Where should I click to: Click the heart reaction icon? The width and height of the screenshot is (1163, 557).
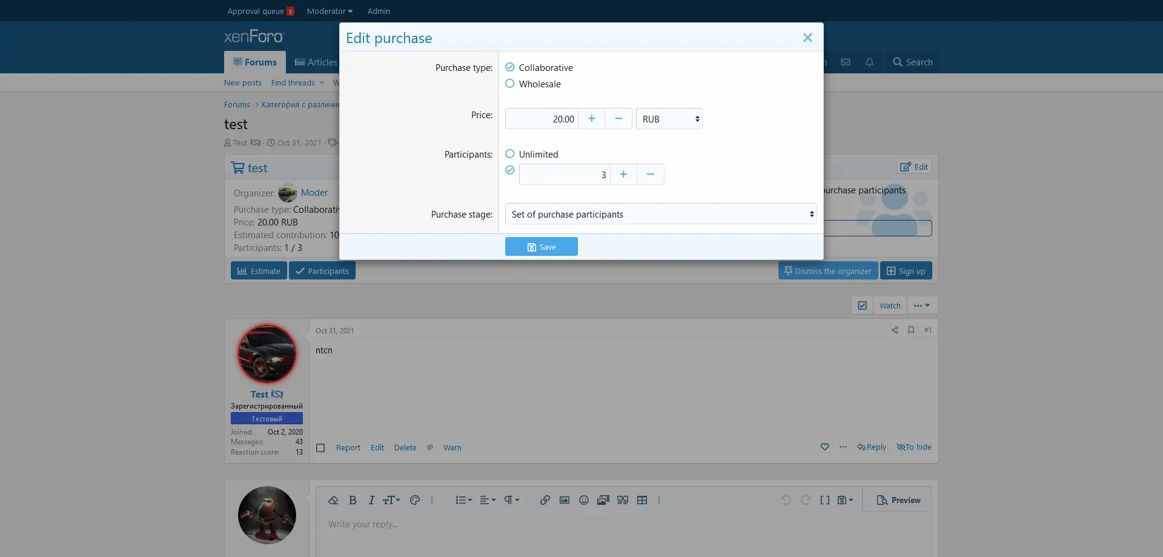point(824,447)
